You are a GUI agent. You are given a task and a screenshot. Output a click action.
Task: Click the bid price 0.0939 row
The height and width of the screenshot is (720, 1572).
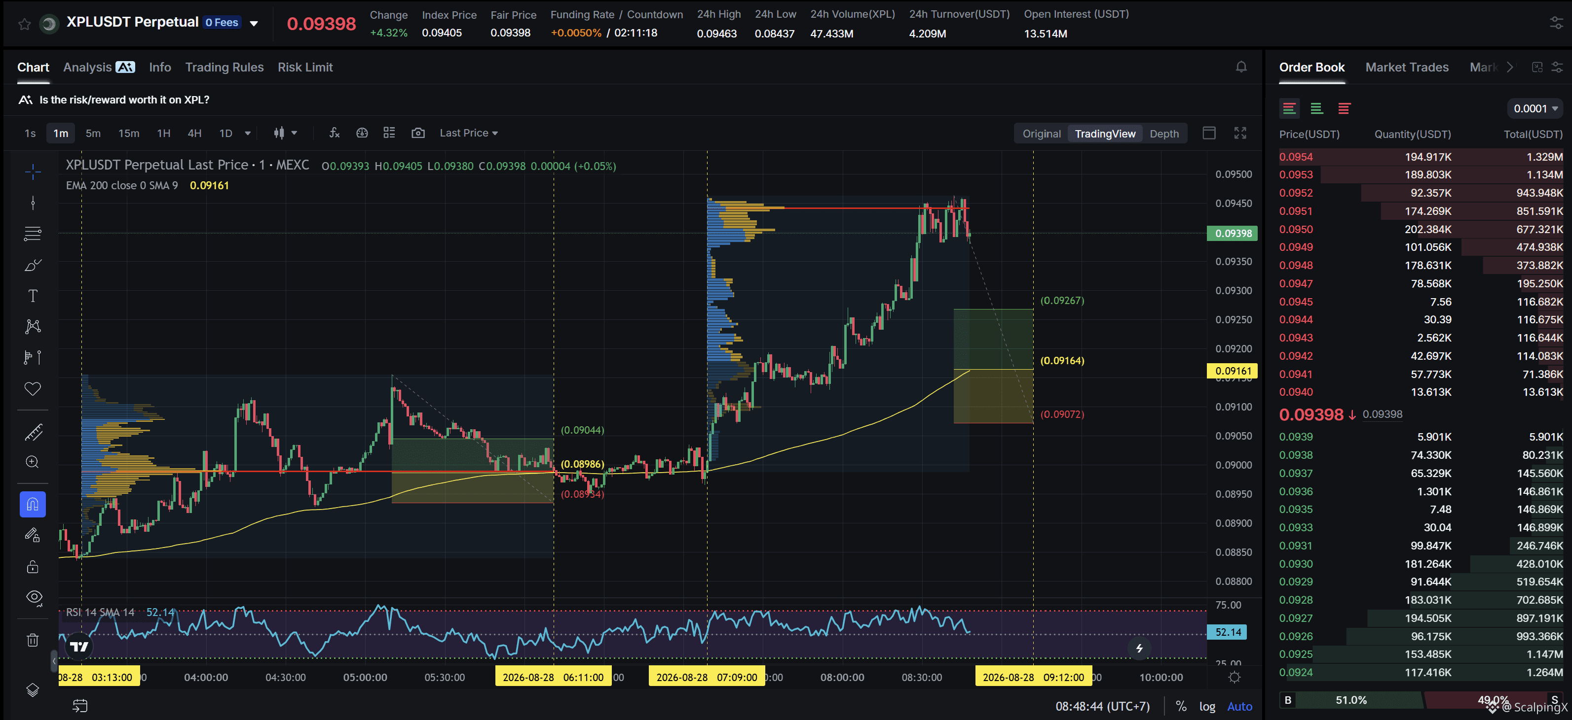point(1421,437)
